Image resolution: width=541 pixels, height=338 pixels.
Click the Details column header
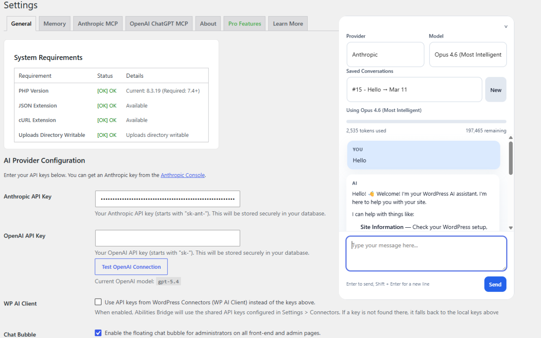[135, 76]
